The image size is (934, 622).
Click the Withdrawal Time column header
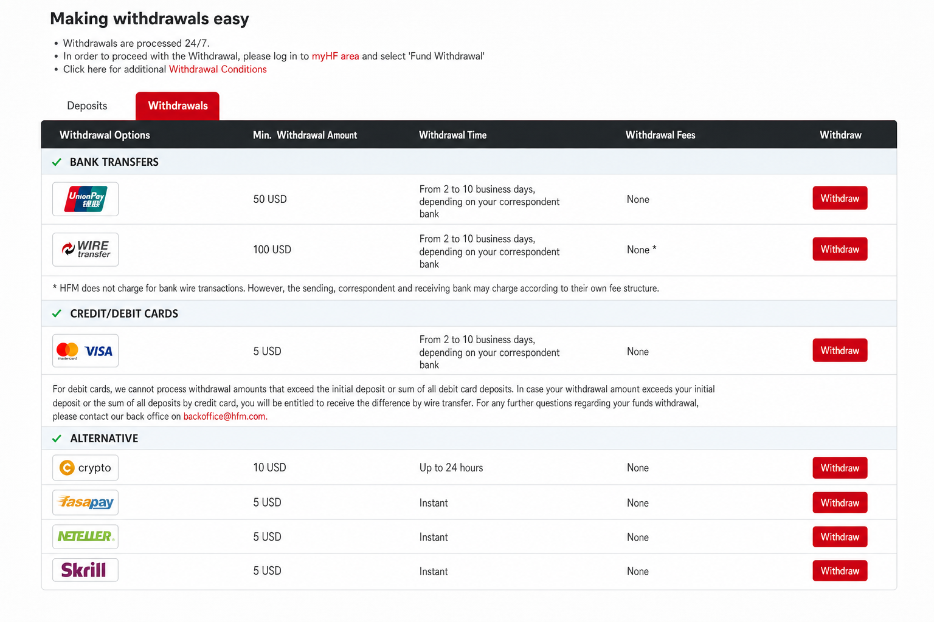tap(452, 135)
